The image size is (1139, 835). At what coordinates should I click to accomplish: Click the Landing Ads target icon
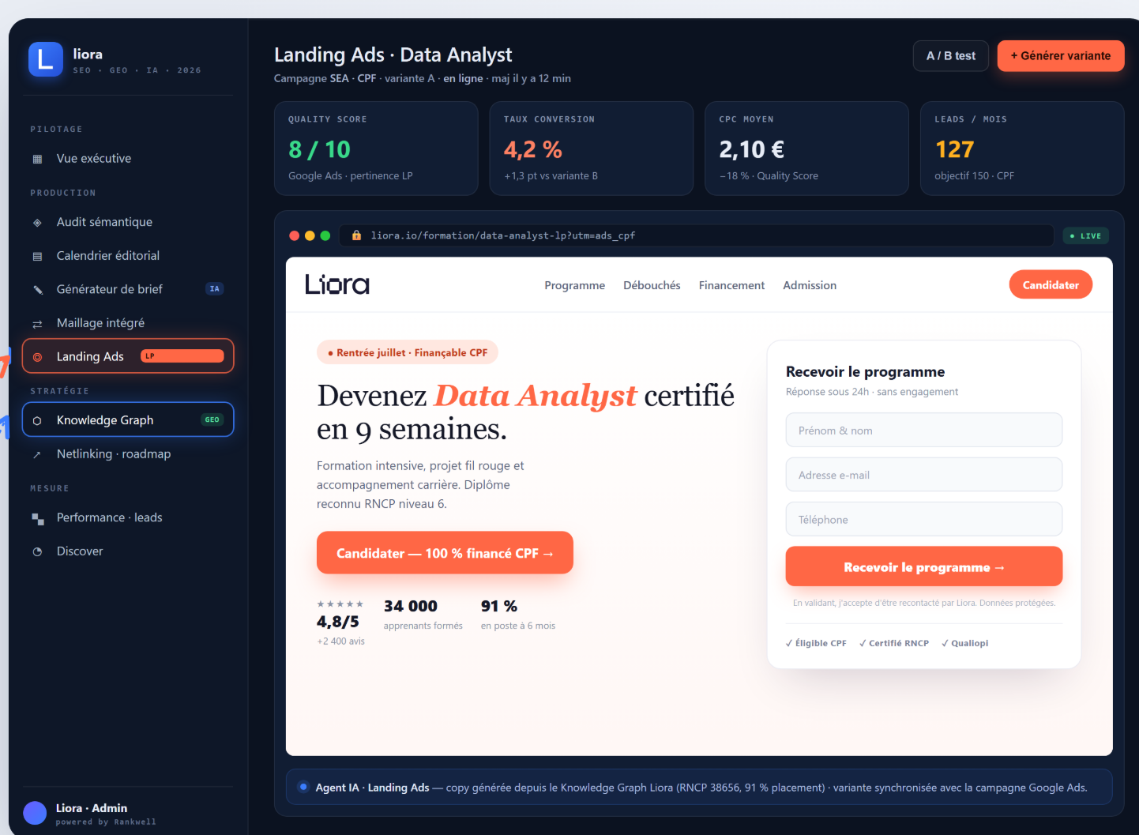(x=37, y=357)
